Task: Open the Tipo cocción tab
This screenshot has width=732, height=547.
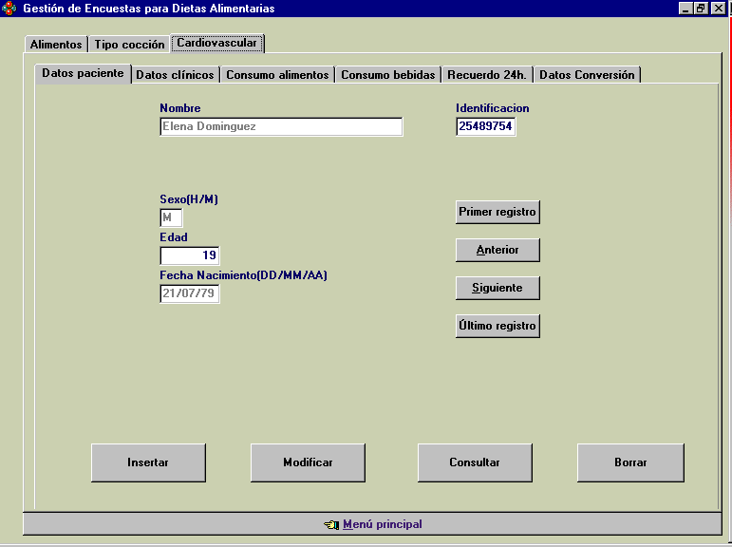Action: [x=129, y=45]
